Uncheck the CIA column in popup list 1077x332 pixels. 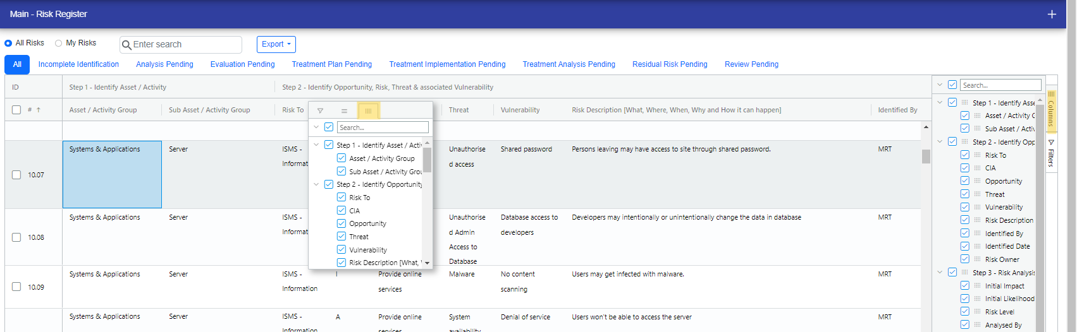point(342,210)
